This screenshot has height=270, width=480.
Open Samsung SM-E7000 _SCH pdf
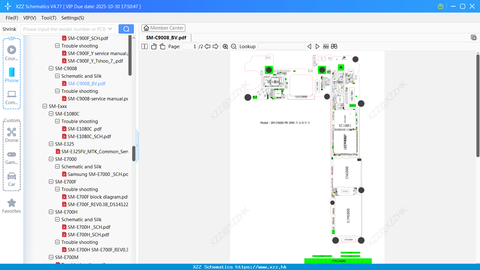(95, 174)
